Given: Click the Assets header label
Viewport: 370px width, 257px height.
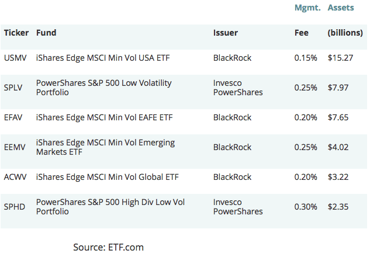Looking at the screenshot, I should click(341, 8).
